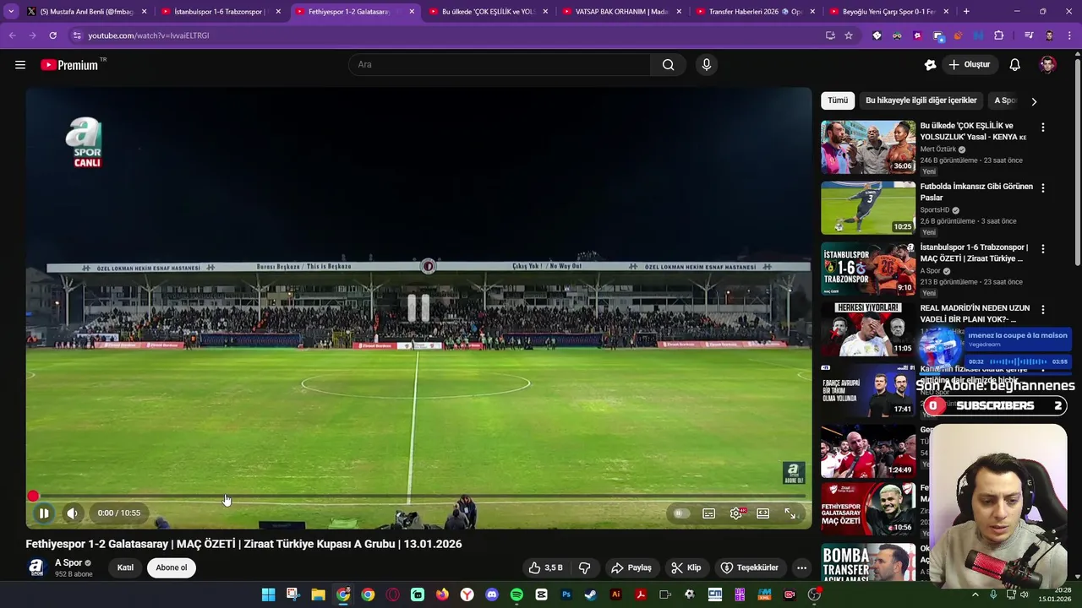Go to YouTube Premium home logo
Image resolution: width=1082 pixels, height=608 pixels.
[71, 65]
